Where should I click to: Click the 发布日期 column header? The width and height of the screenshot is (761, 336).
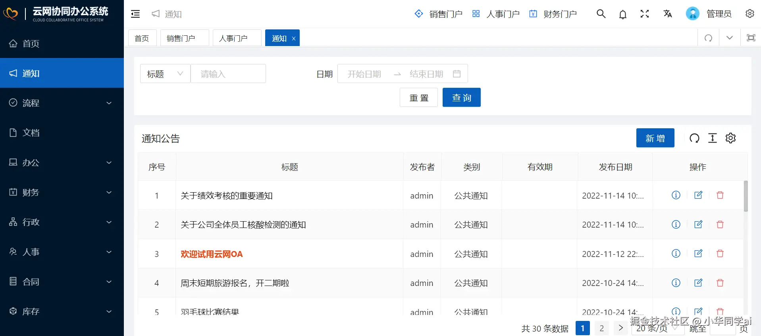pos(615,167)
